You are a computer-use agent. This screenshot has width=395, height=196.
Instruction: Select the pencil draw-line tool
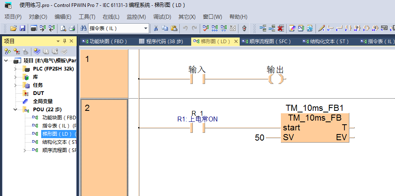pyautogui.click(x=322, y=28)
